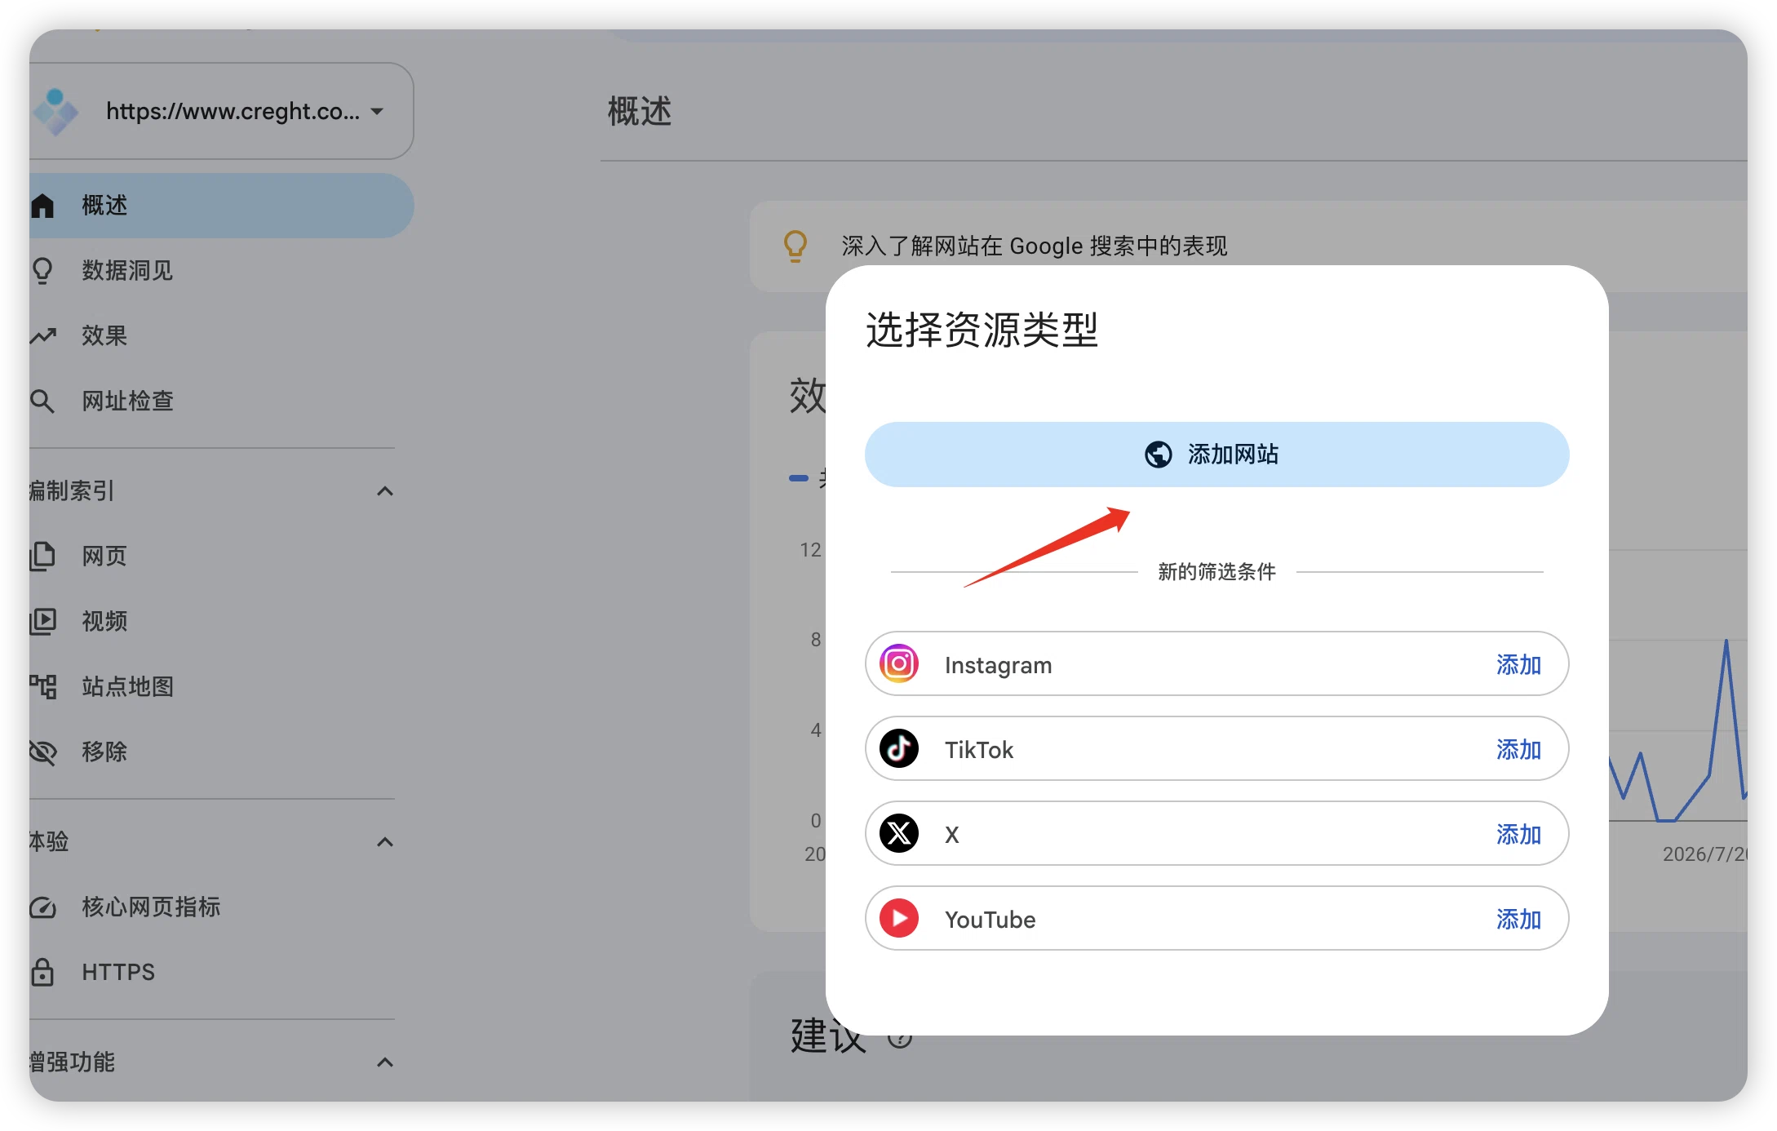Open the property URL dropdown arrow
This screenshot has height=1131, width=1777.
click(377, 112)
